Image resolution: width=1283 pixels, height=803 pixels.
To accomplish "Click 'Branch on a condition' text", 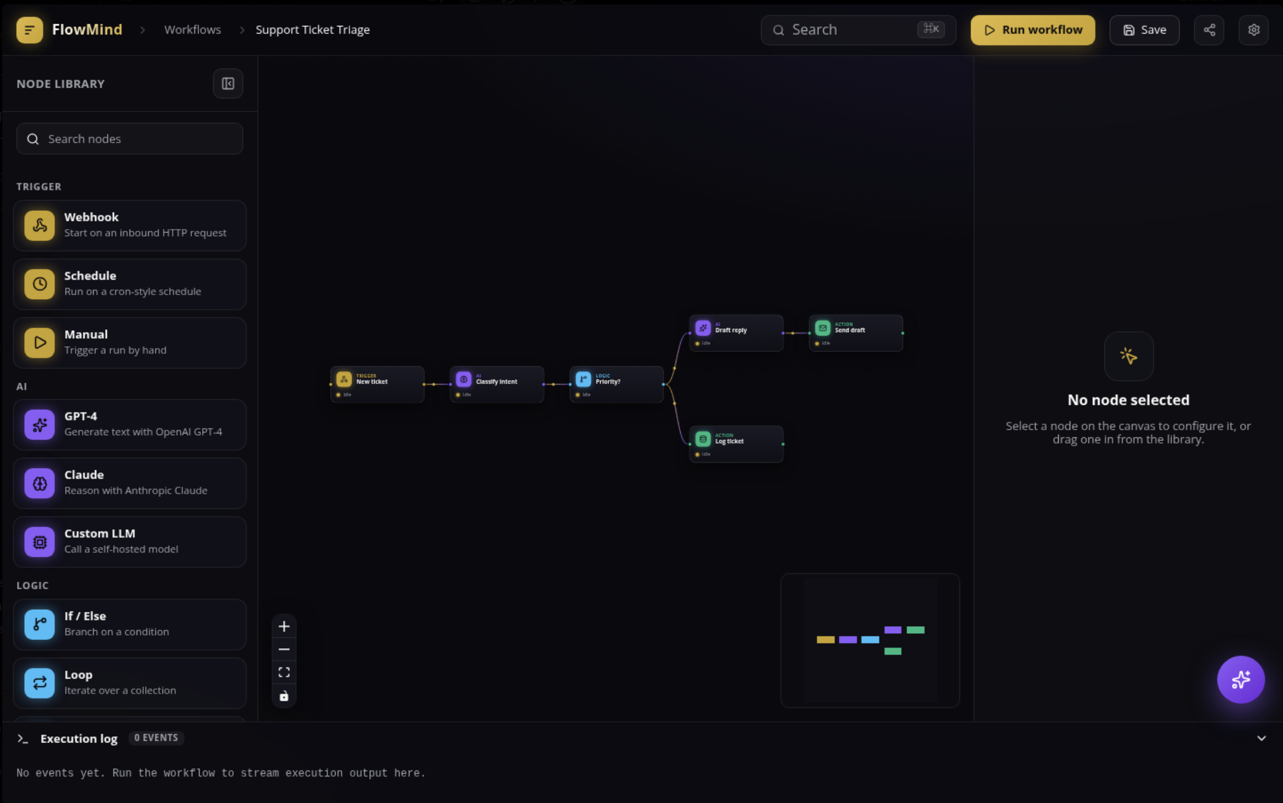I will [x=117, y=632].
